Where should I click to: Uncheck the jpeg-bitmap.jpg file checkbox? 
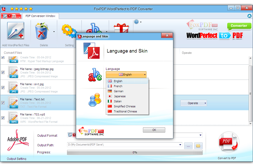point(3,72)
